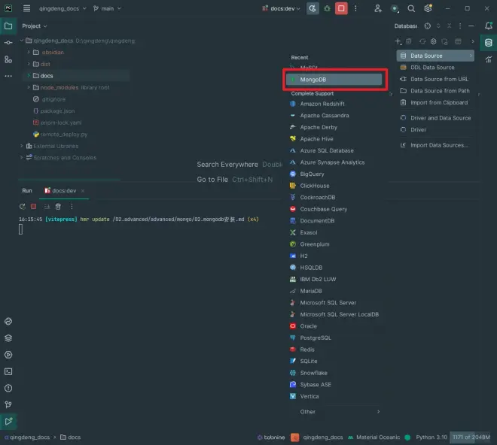Select SQLite from database list

(334, 361)
